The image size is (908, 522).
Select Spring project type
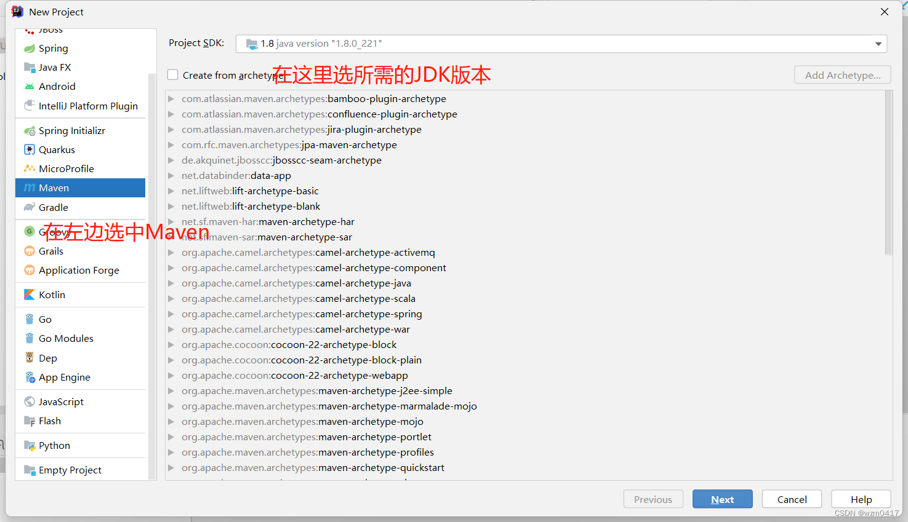[x=80, y=49]
